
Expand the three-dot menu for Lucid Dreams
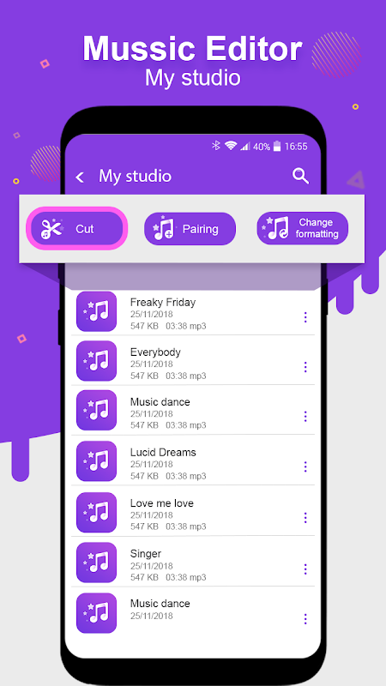pos(305,466)
